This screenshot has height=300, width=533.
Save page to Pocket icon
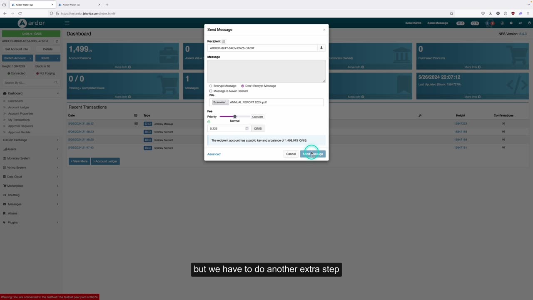[483, 13]
